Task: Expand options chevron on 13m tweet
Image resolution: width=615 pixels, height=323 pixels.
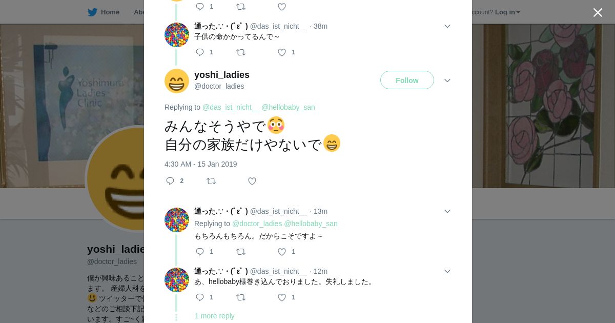Action: [447, 211]
